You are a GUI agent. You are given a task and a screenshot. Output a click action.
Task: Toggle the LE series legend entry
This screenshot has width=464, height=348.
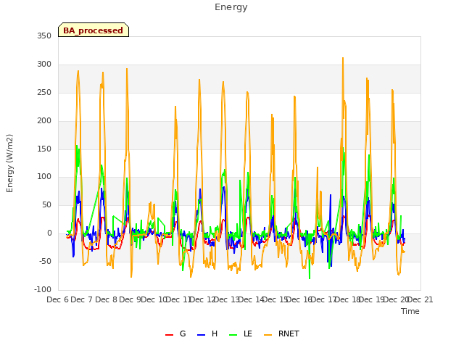tap(241, 333)
